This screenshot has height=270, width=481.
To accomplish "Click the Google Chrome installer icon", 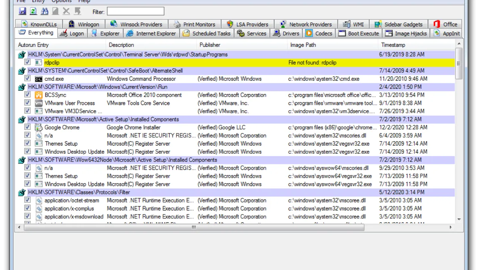I will 38,127.
